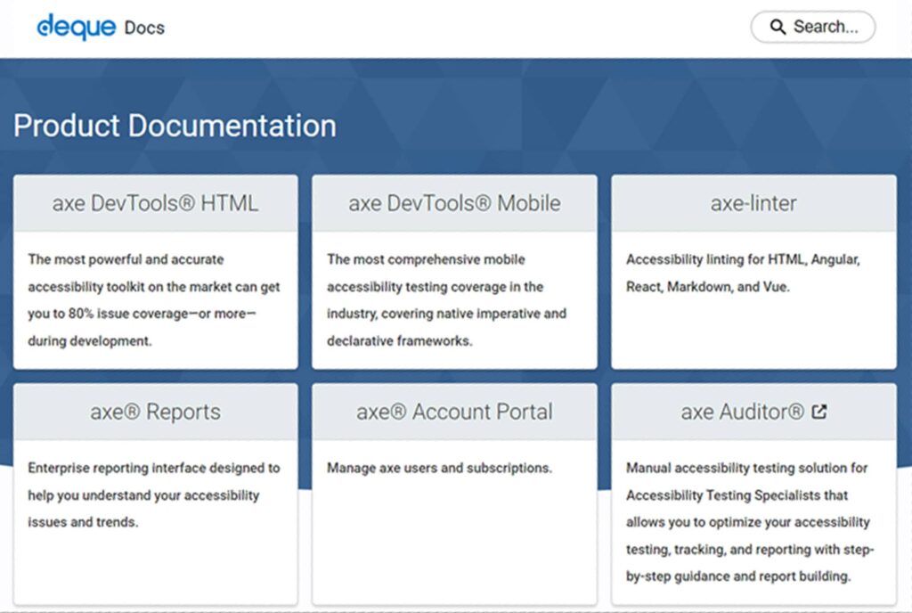The width and height of the screenshot is (912, 613).
Task: Click the external link icon beside axe Auditor
Action: coord(819,412)
